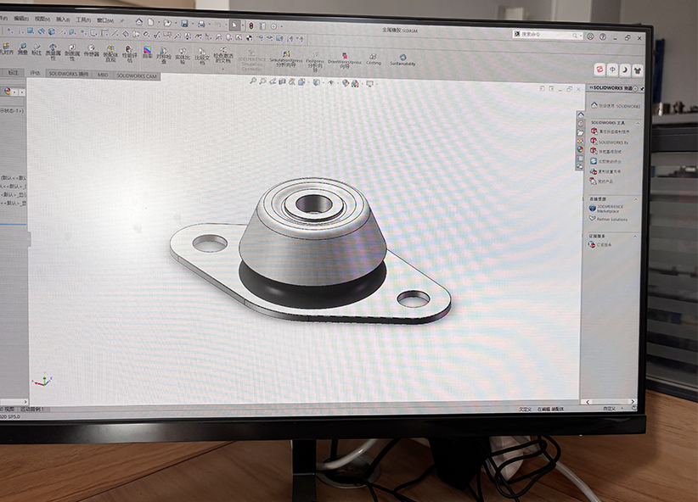
Task: Toggle the Sogou input method logo
Action: tap(599, 69)
